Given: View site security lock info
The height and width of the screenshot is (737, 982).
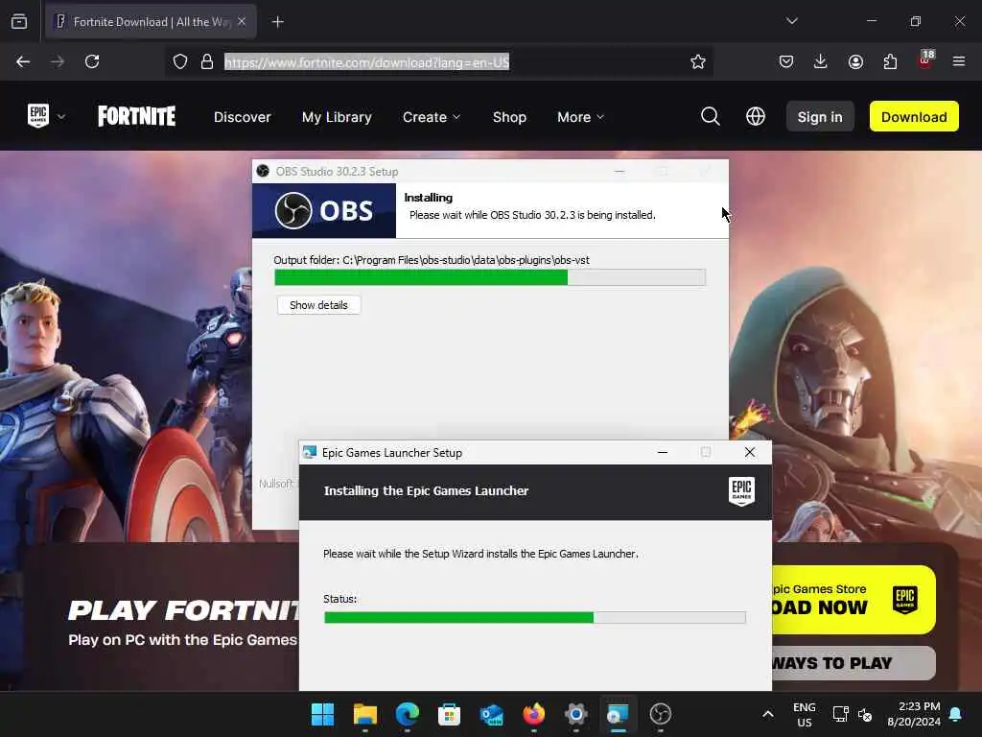Looking at the screenshot, I should 207,61.
